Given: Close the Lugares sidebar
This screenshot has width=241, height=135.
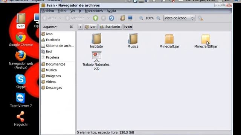Looking at the screenshot, I should pos(71,27).
